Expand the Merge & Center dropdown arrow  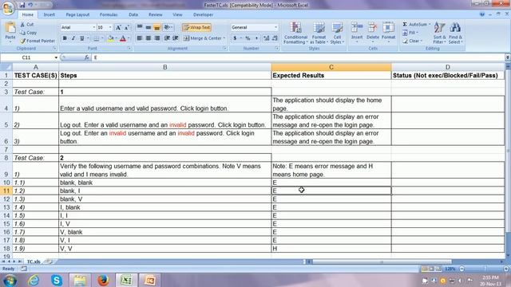(224, 38)
